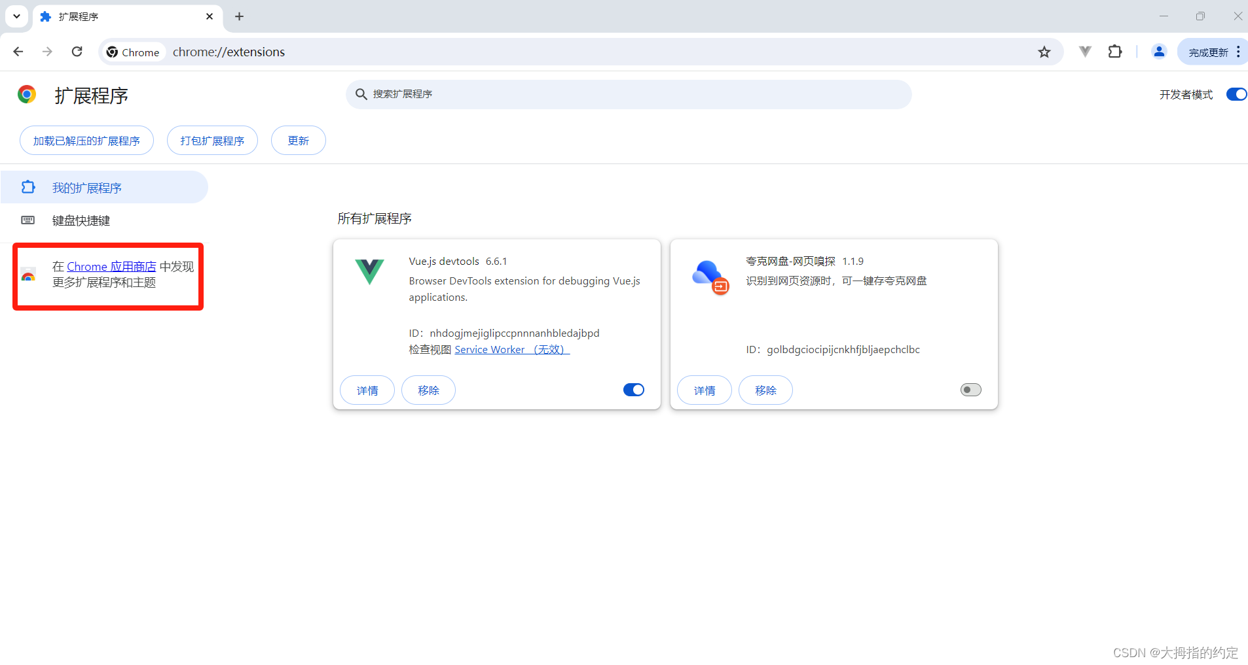Select 我的扩展程序 in the sidebar

(104, 188)
